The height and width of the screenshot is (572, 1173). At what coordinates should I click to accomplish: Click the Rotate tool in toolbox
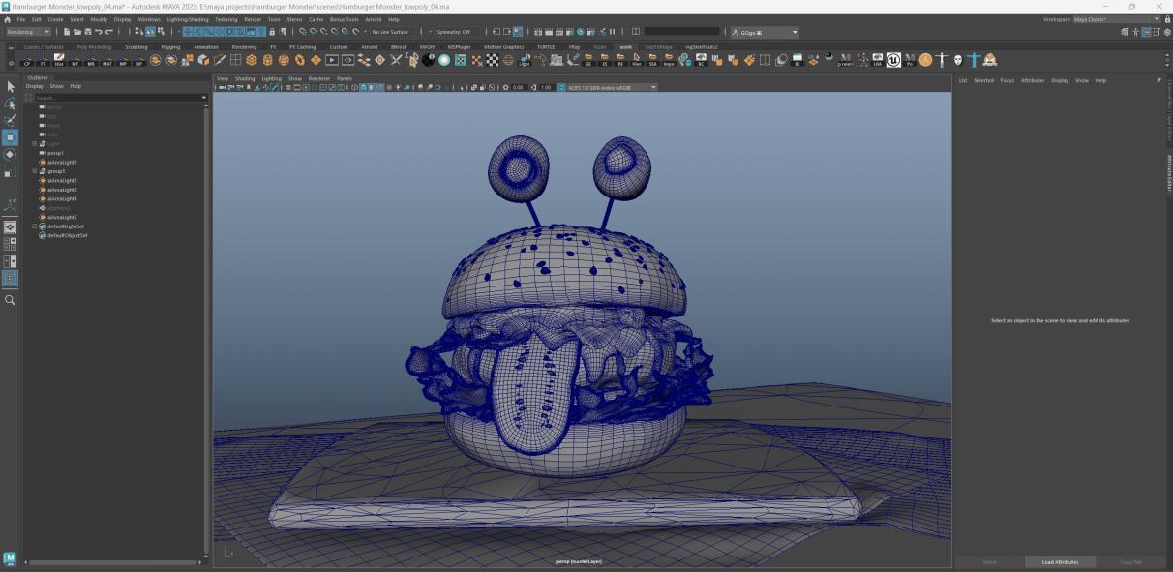click(10, 154)
